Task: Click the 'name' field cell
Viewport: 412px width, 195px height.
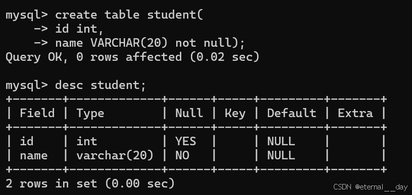Action: 34,156
